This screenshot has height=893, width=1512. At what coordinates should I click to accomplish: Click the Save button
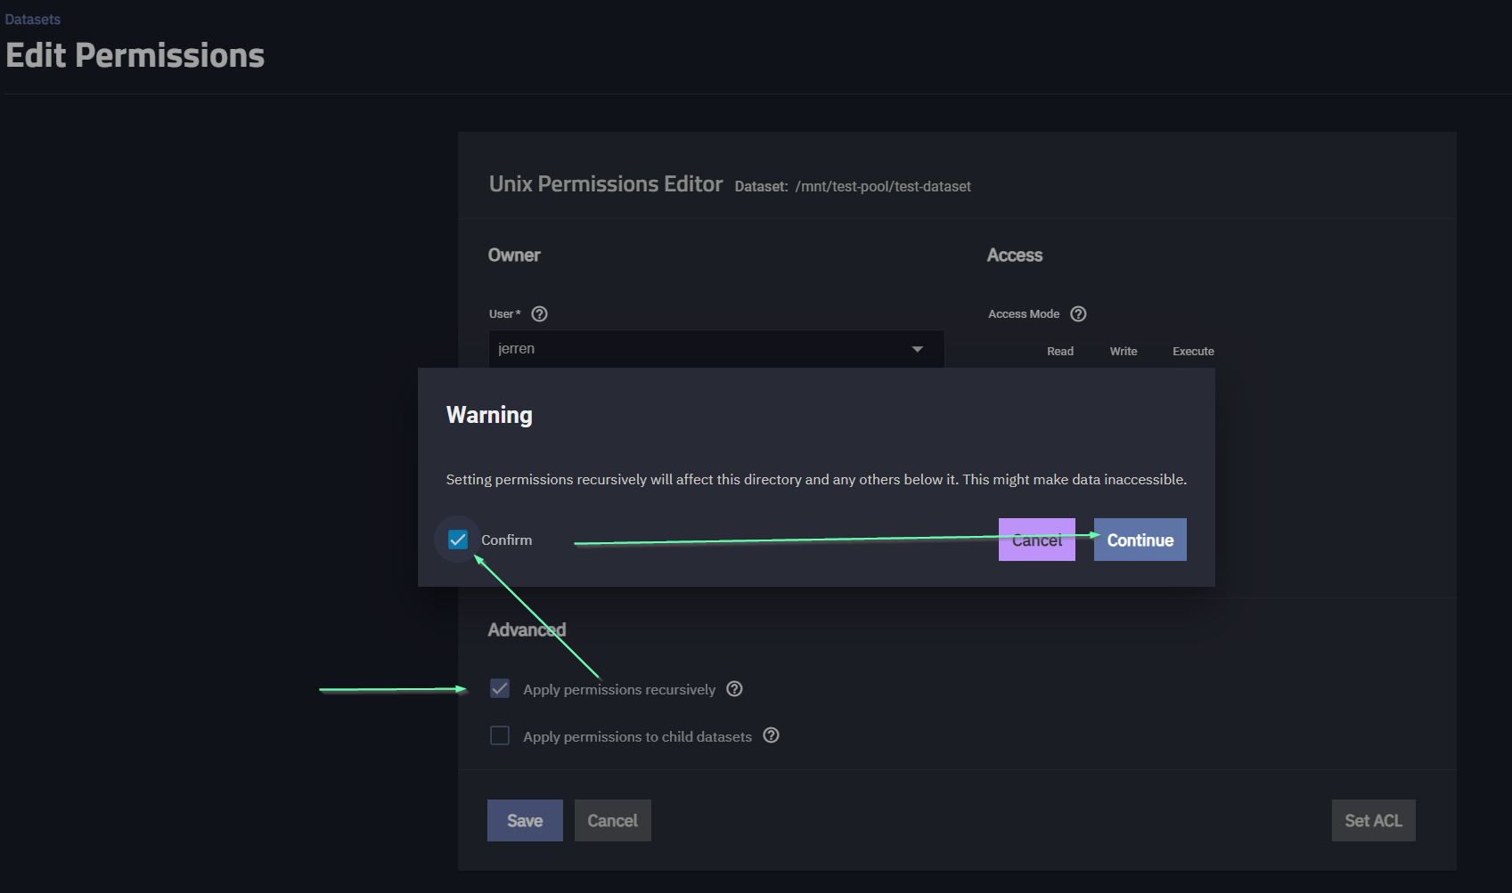(525, 820)
